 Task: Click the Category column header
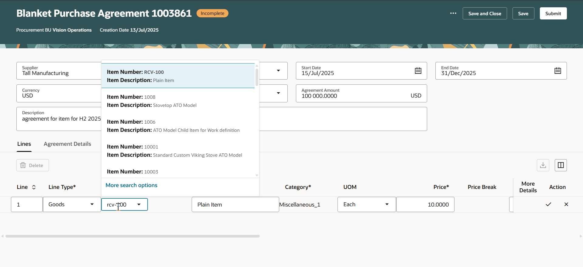298,187
